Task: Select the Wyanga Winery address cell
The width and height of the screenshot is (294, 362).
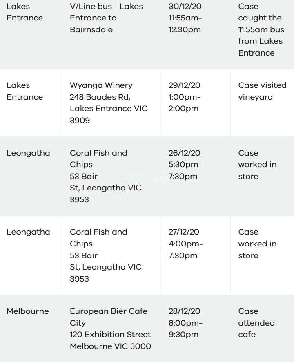Action: [x=109, y=103]
